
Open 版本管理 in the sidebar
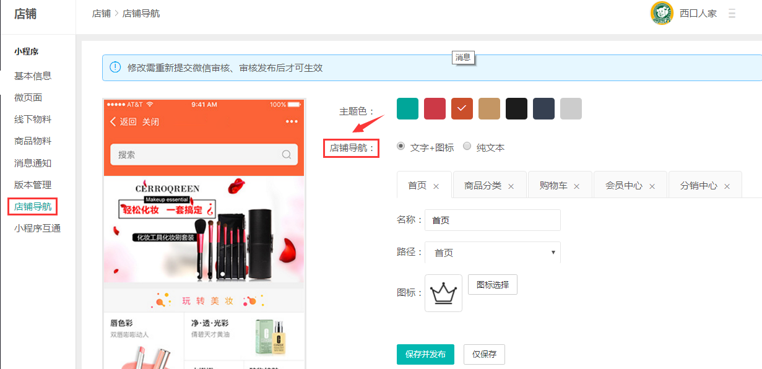click(x=33, y=184)
